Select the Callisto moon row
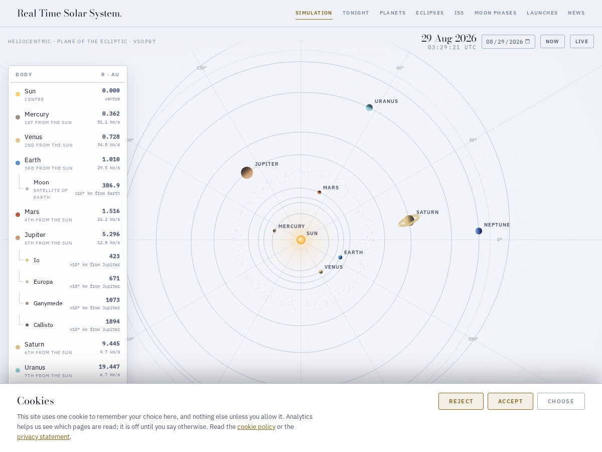 [68, 325]
